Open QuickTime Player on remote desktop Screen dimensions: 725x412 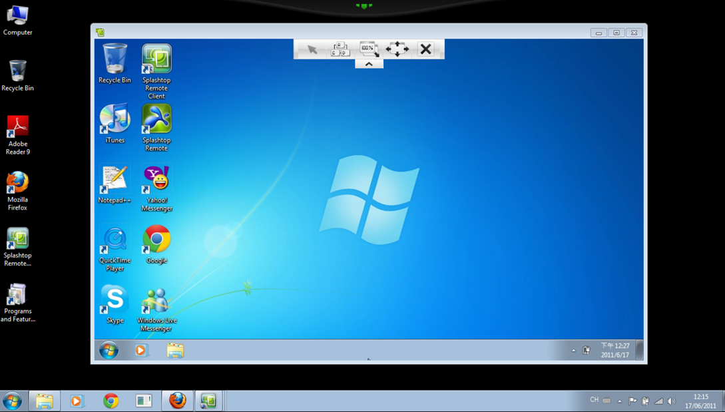coord(115,248)
